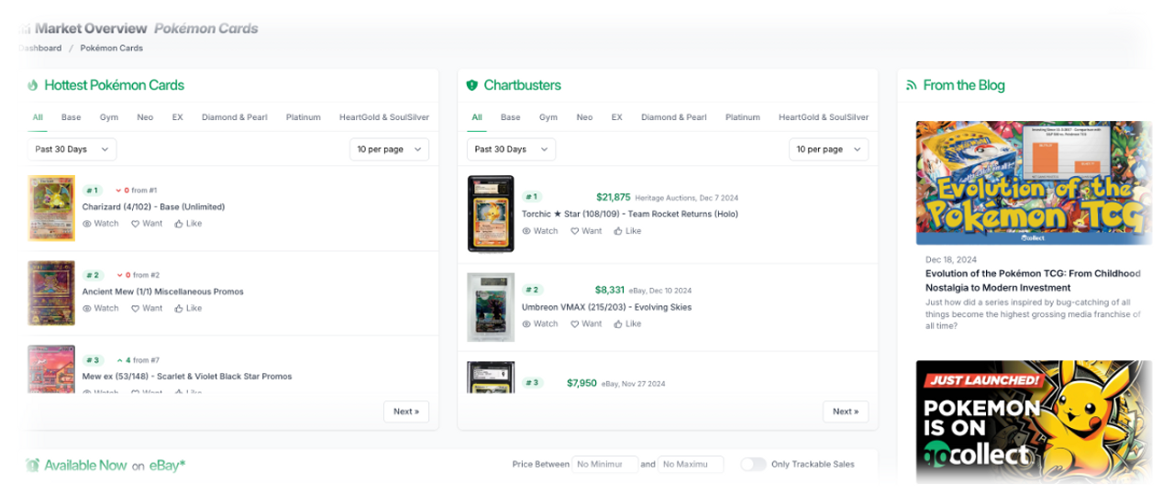
Task: Select the HeartGold & SoulSilver tab in Hottest Cards
Action: click(x=383, y=117)
